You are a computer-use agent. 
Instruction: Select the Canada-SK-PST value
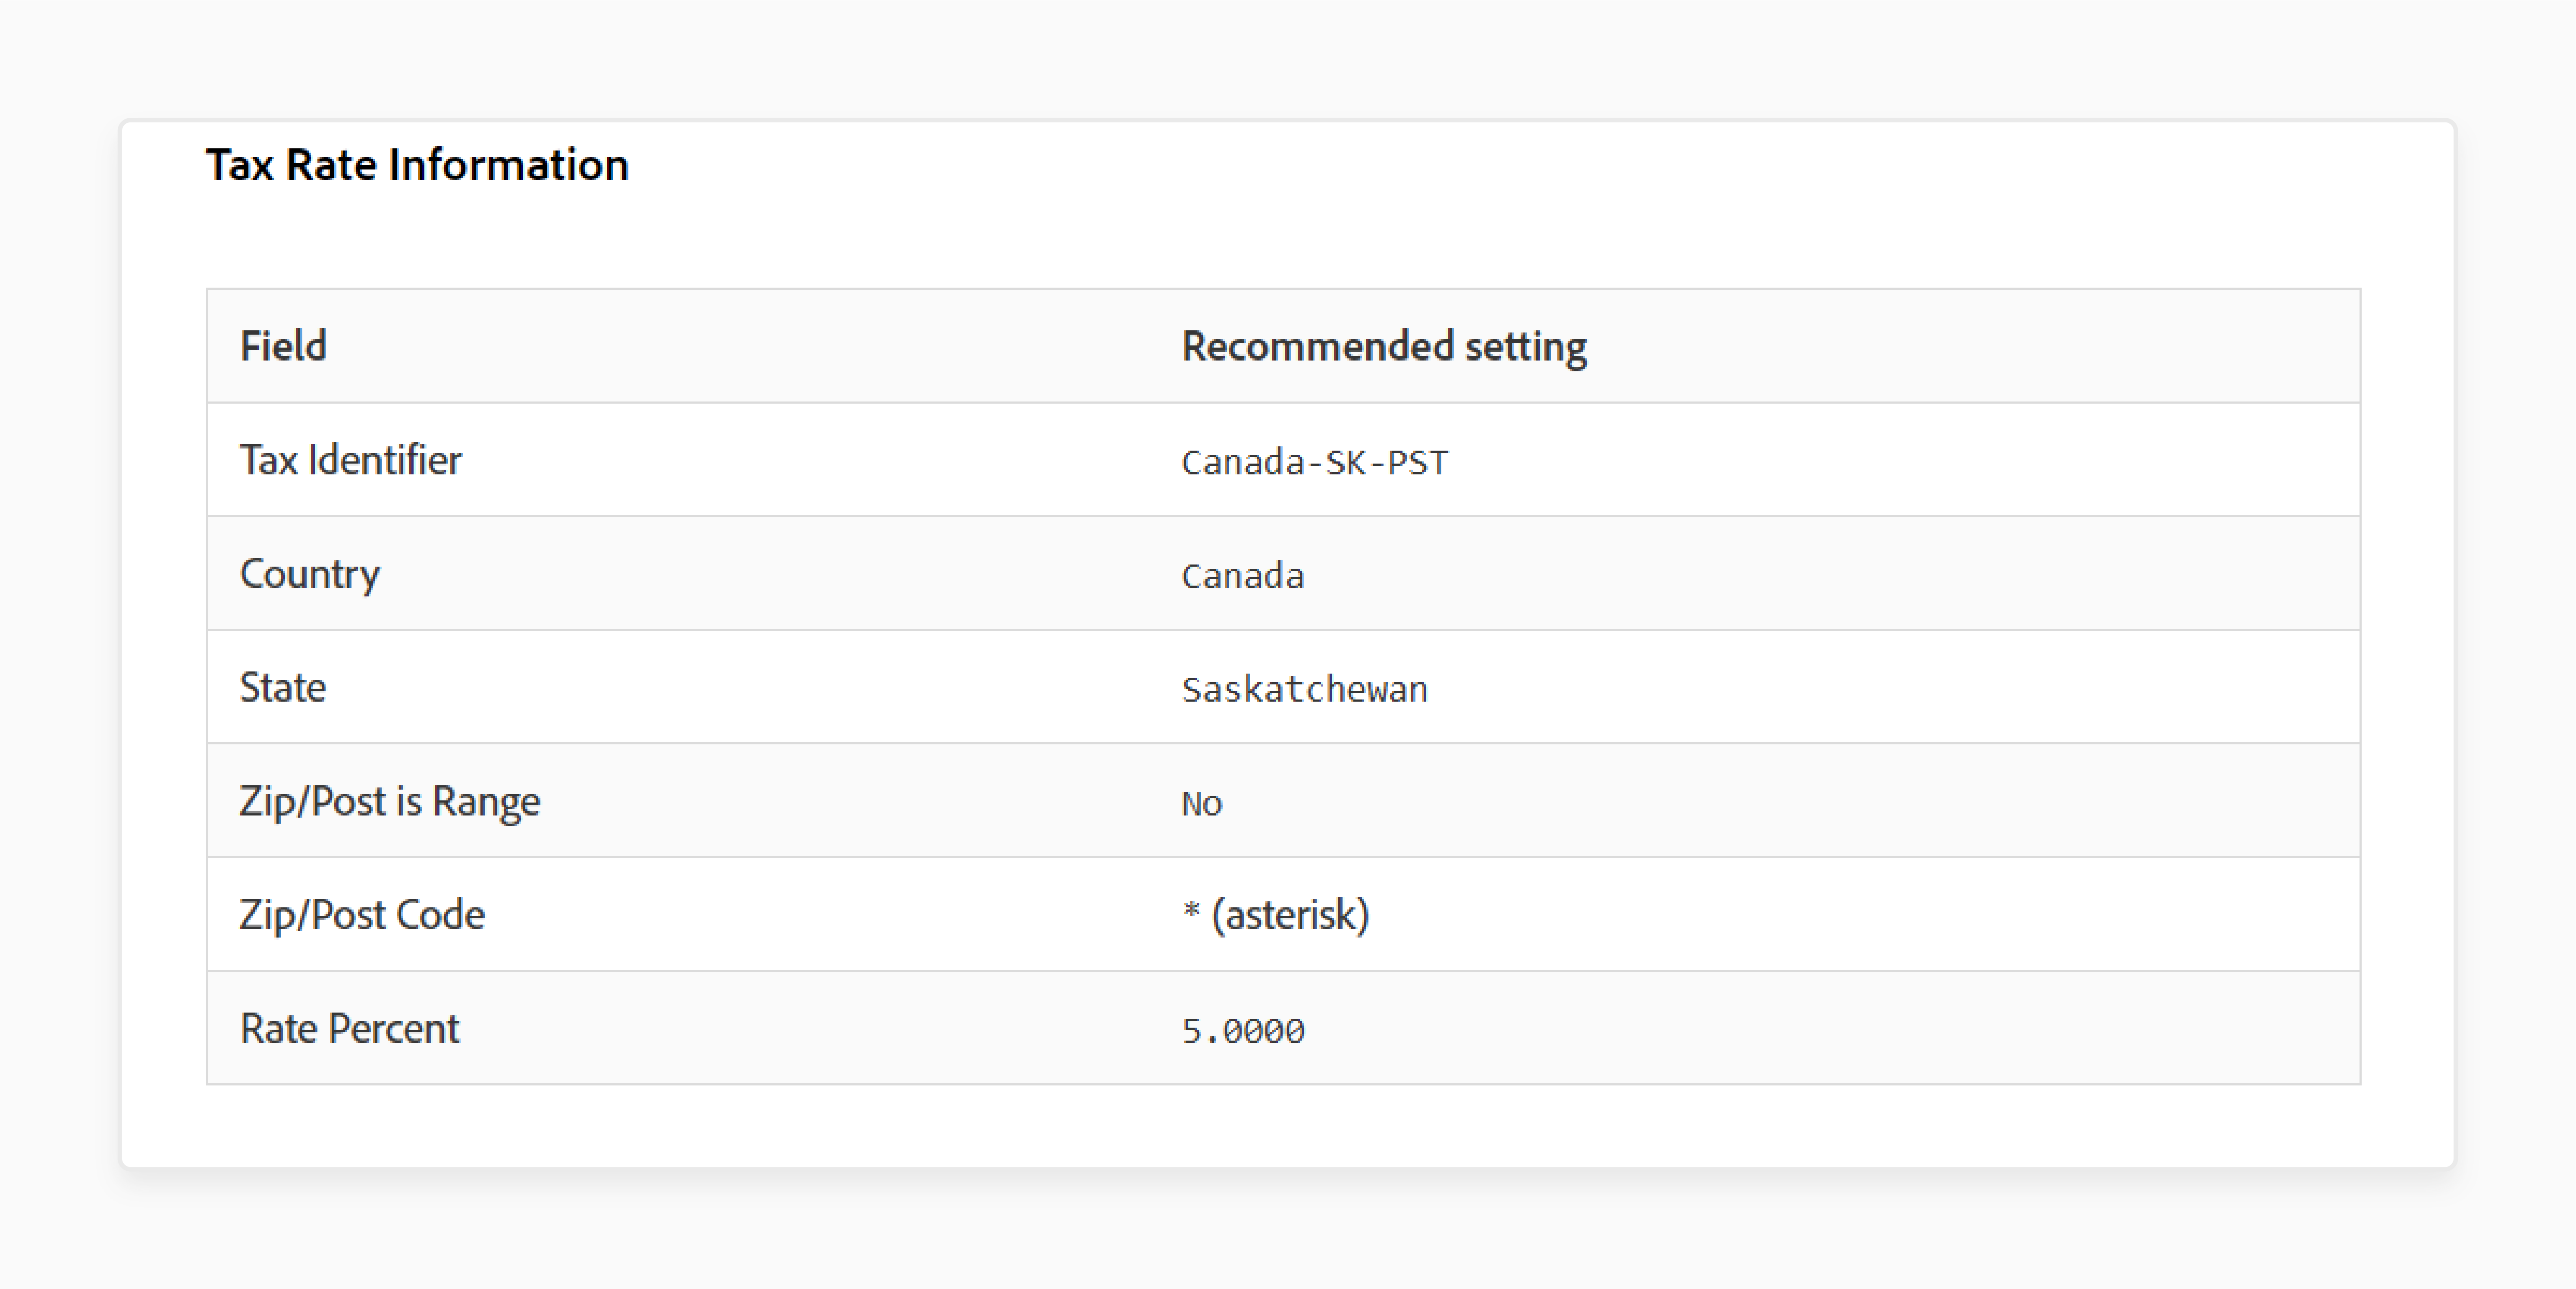coord(1314,462)
